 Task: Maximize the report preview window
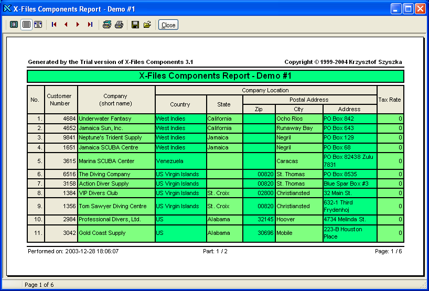[x=409, y=8]
